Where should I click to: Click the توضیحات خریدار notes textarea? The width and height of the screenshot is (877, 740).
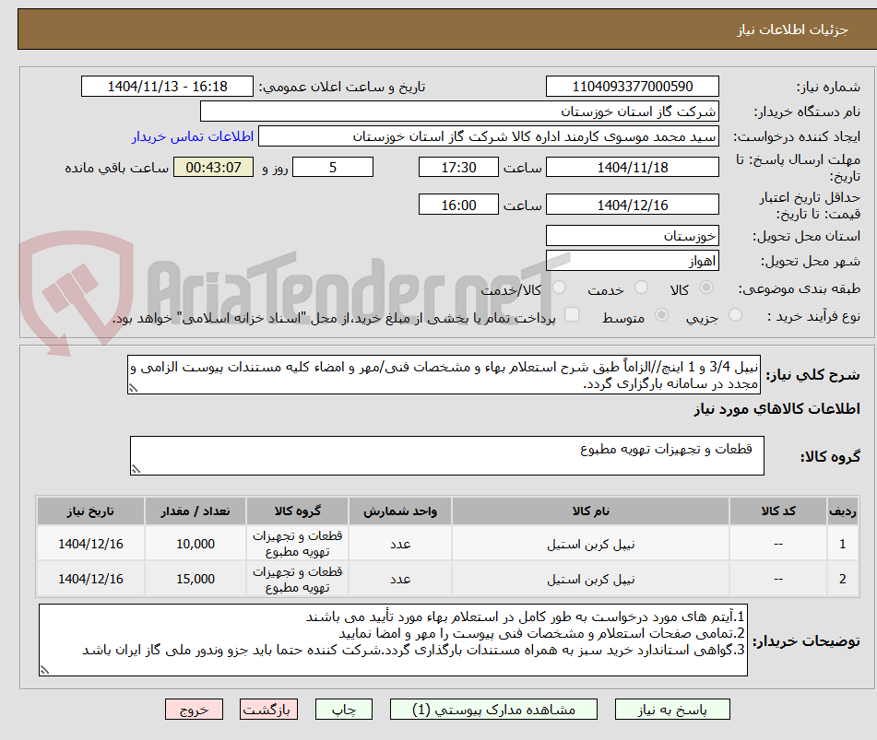(x=393, y=640)
